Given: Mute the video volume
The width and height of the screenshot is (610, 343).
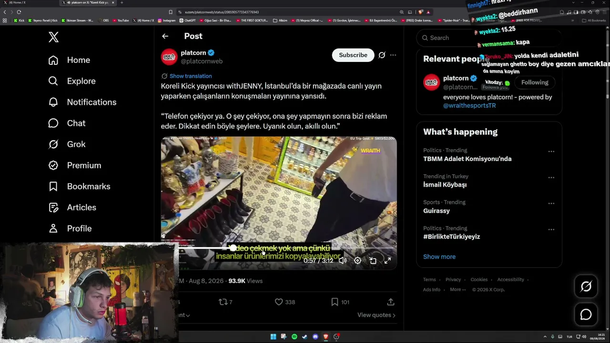Looking at the screenshot, I should click(x=342, y=261).
